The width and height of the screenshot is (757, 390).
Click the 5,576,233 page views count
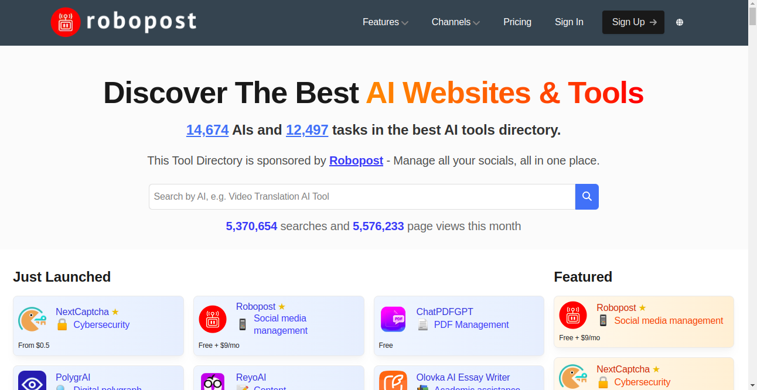coord(378,226)
